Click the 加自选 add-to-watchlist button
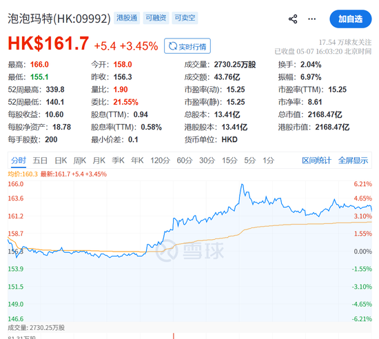This screenshot has height=339, width=379. (x=351, y=19)
